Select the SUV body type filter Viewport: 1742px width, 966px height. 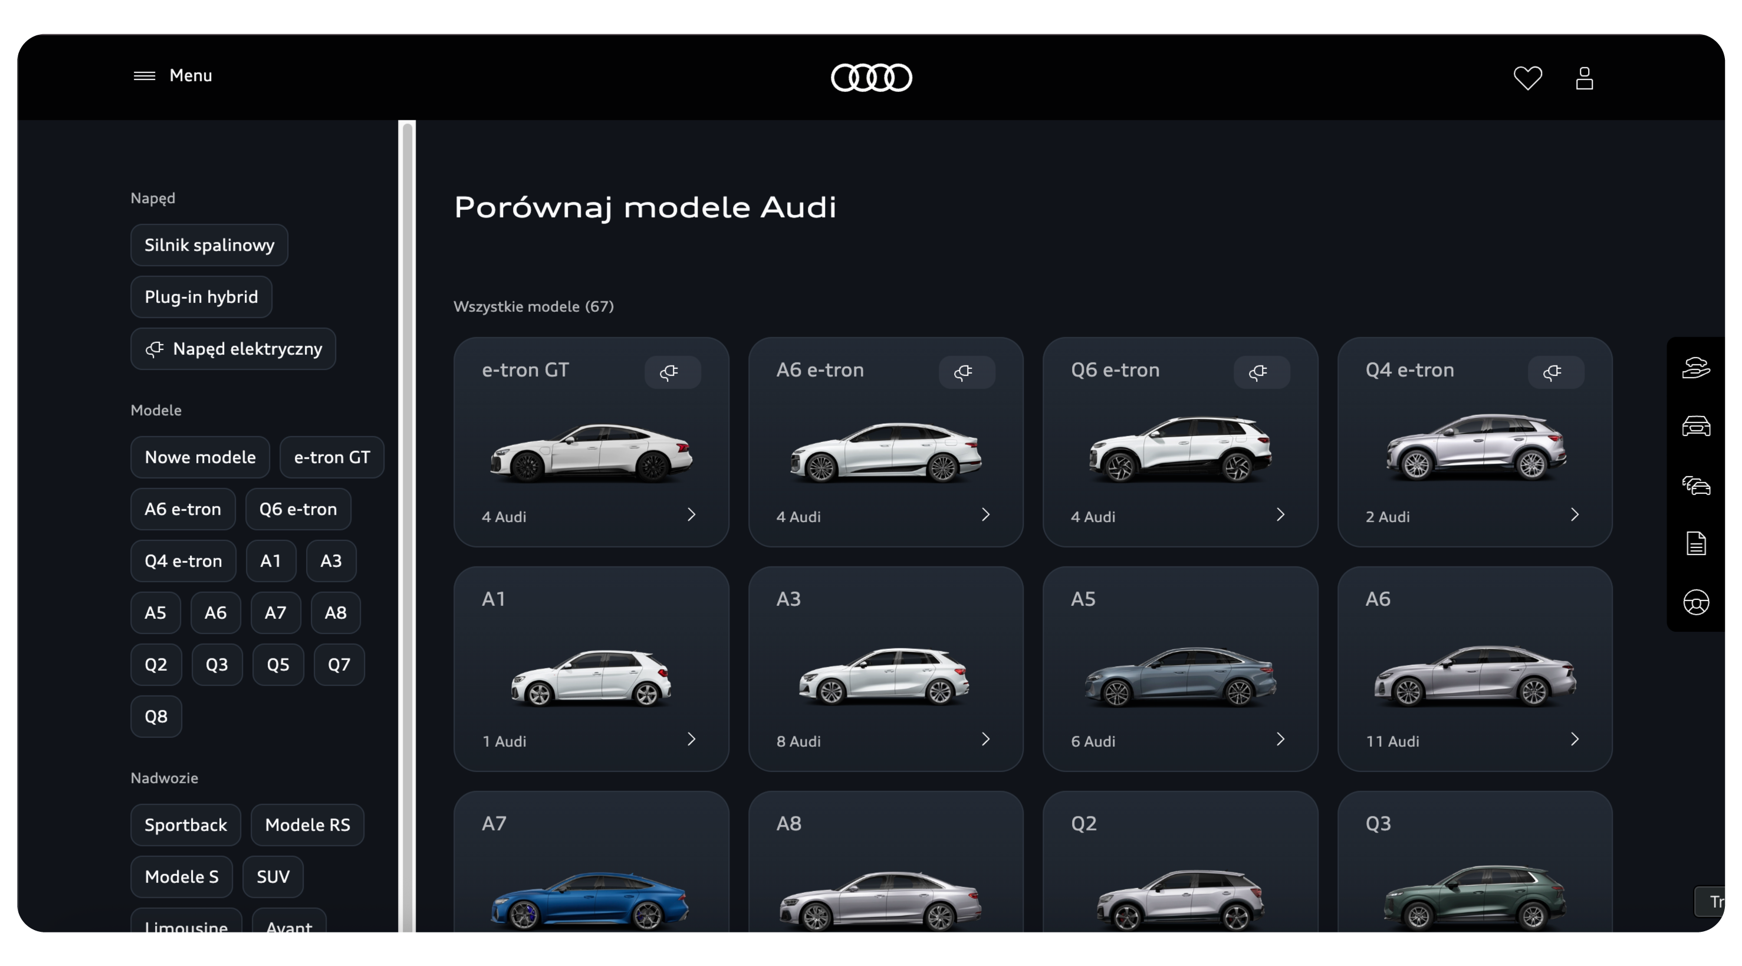(x=272, y=877)
